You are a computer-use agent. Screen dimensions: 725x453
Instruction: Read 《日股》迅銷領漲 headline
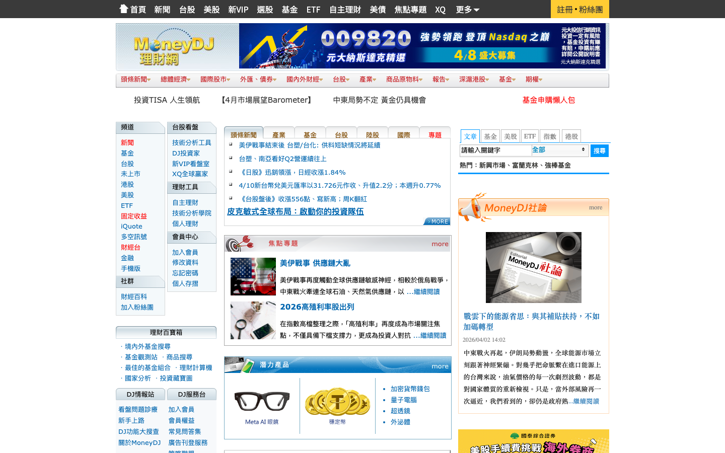(292, 172)
